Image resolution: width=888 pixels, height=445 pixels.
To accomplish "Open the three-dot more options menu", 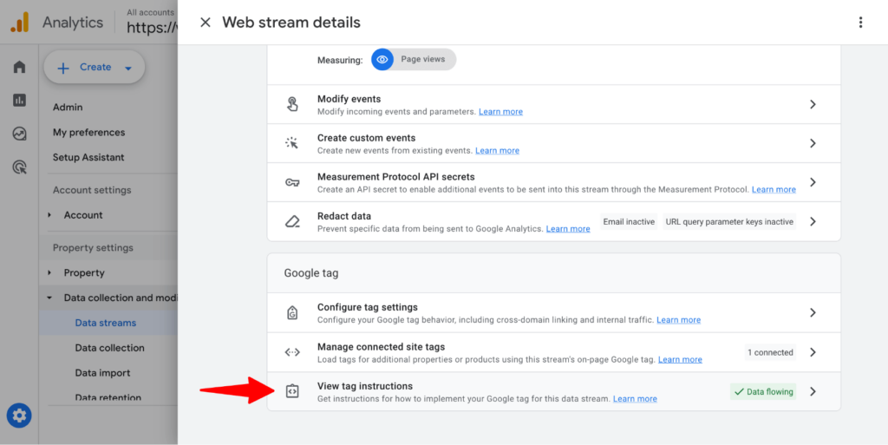I will click(x=860, y=23).
